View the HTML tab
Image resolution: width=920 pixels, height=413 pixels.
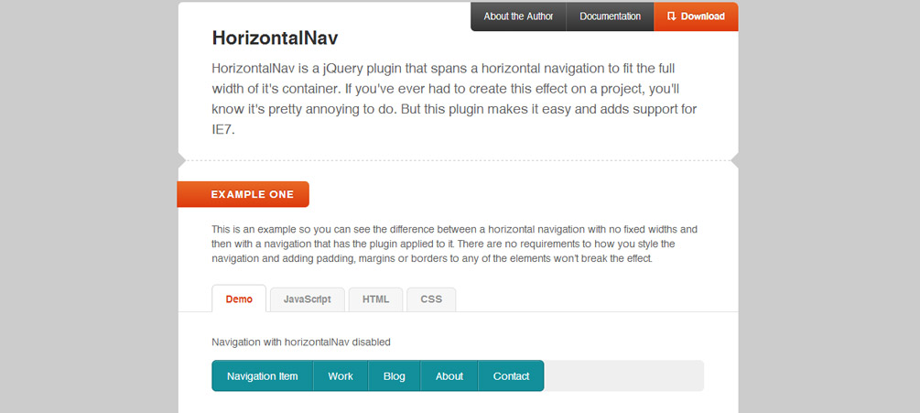coord(375,299)
